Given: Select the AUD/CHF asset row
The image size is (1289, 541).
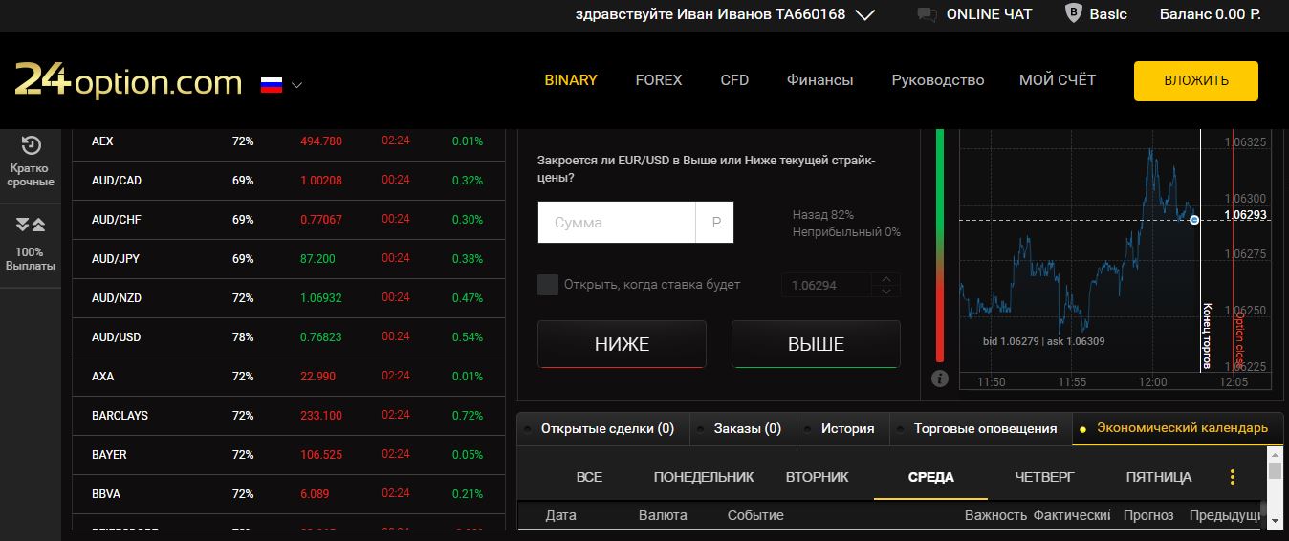Looking at the screenshot, I should coord(288,219).
